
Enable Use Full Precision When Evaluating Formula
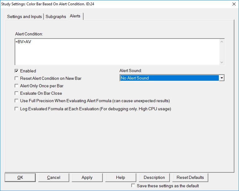(x=16, y=101)
